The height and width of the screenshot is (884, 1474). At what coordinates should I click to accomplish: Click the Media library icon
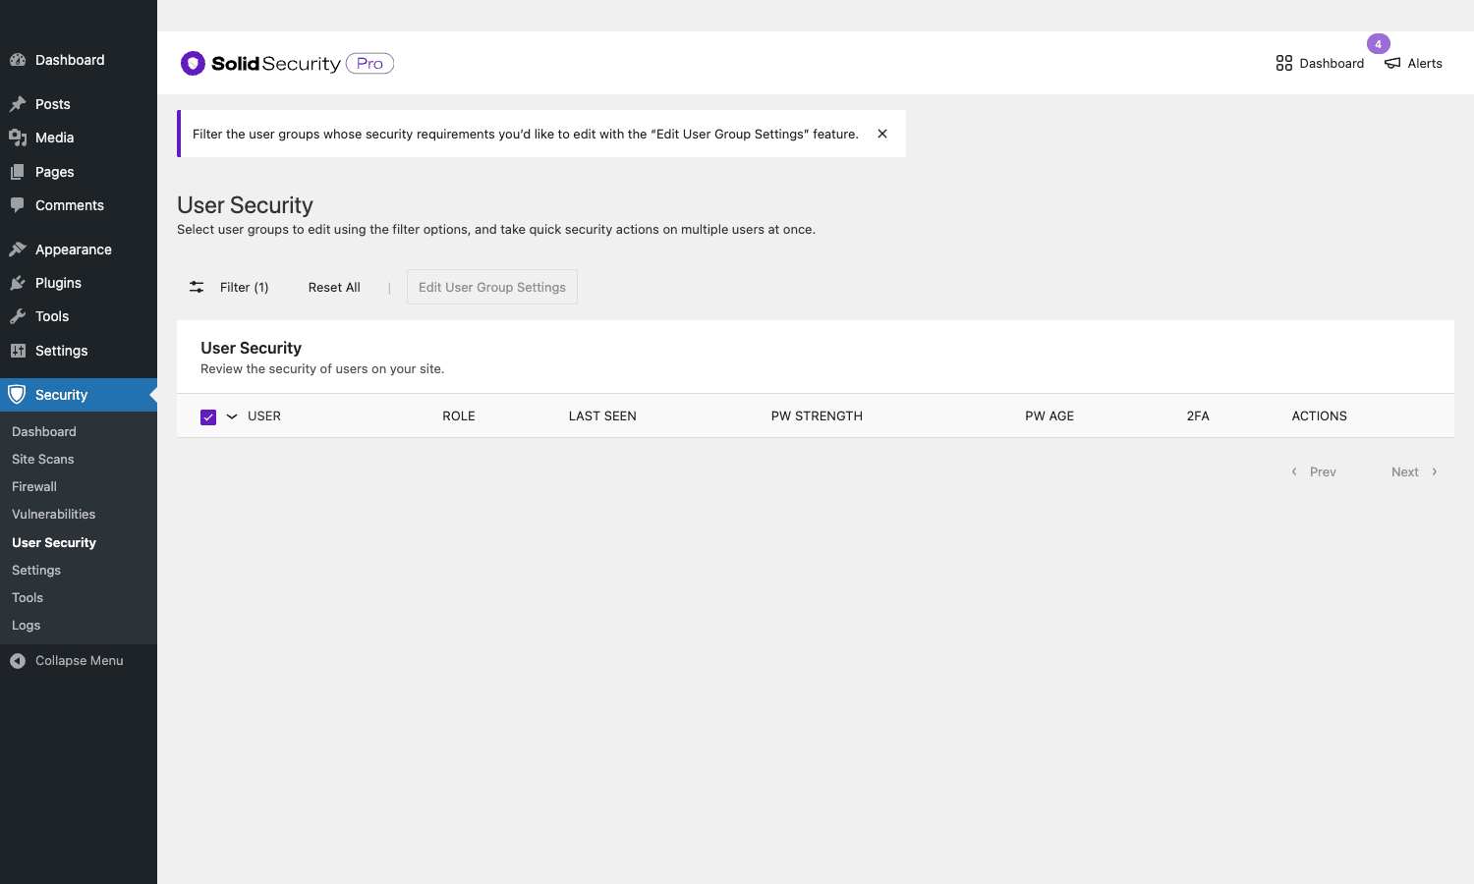(18, 138)
